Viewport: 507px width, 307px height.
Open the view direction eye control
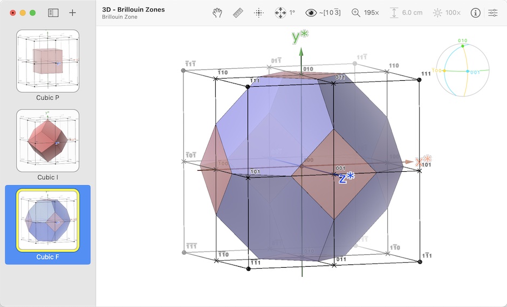tap(311, 13)
